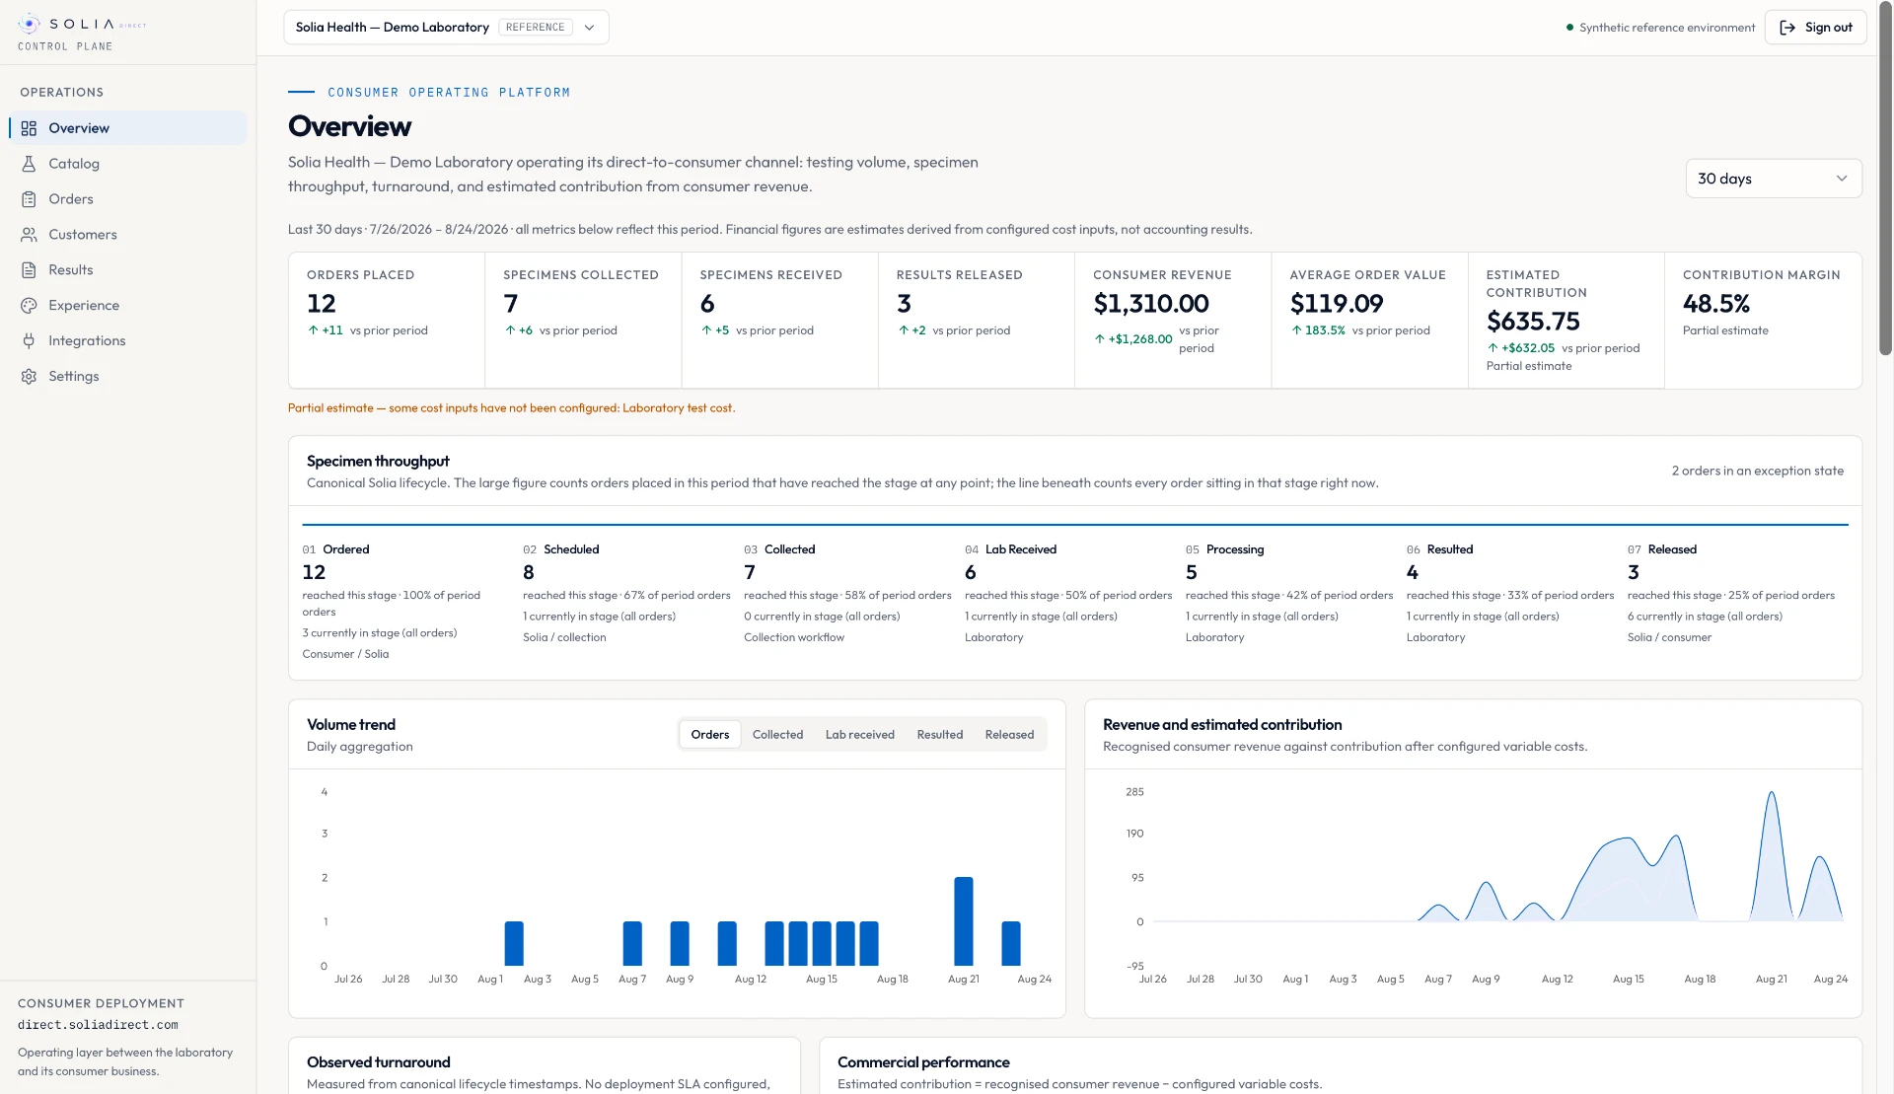Click the Consumer Revenue $1,310.00 value
The height and width of the screenshot is (1094, 1894).
(x=1151, y=304)
